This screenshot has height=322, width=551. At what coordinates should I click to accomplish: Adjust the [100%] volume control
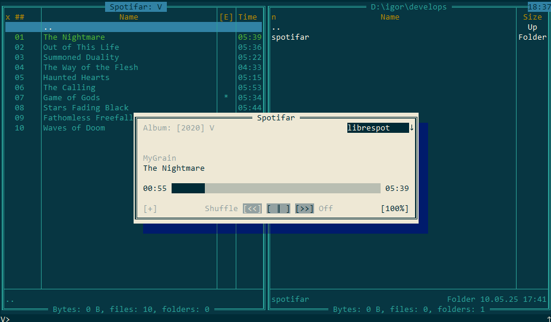(x=395, y=209)
